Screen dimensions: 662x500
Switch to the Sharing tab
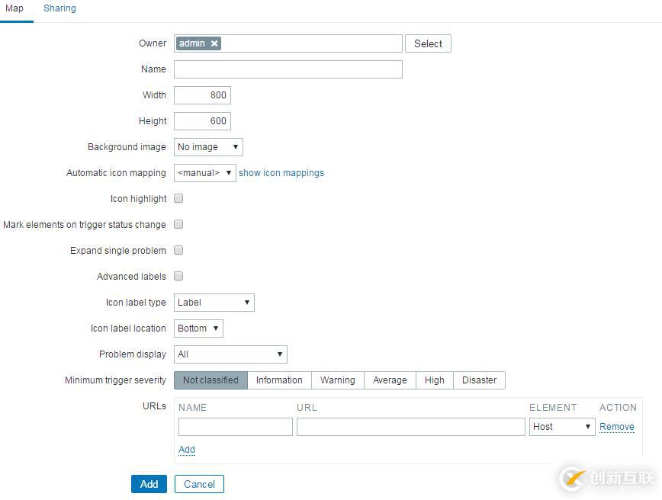point(59,8)
